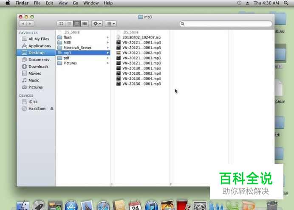Click the mp3 folder icon in title bar
Screen dimensions: 294x210
coord(141,17)
